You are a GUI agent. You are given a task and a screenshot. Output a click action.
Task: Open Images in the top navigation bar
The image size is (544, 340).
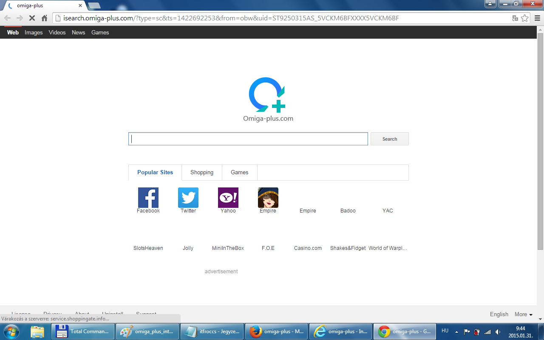pyautogui.click(x=34, y=33)
